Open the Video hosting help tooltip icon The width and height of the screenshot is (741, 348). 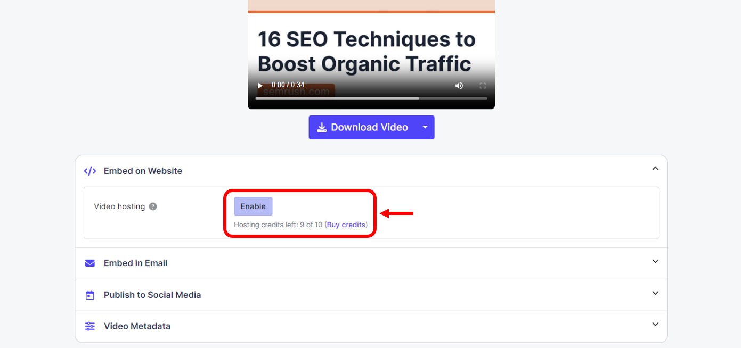[152, 206]
